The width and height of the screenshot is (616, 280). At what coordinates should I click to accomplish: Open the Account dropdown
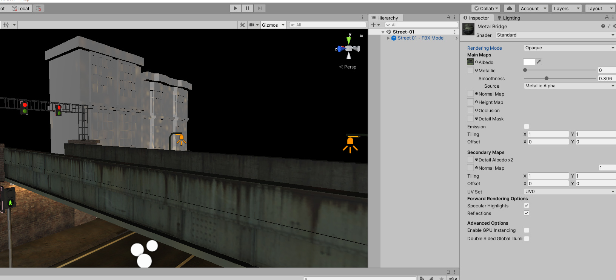(533, 8)
